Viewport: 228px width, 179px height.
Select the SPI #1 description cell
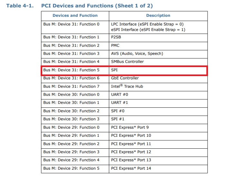click(118, 119)
